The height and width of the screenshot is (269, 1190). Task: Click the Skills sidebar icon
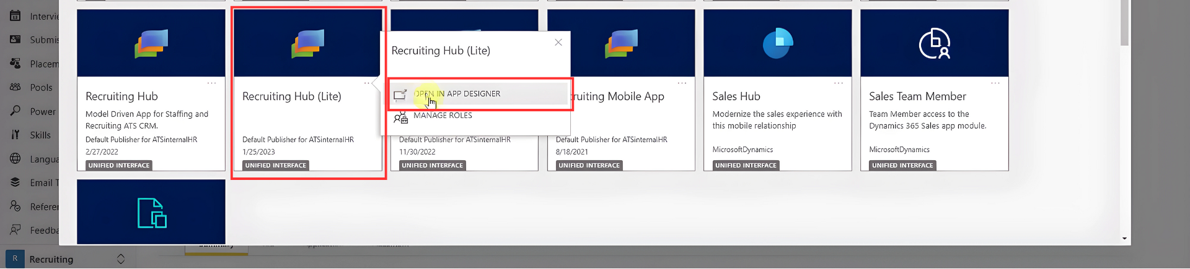coord(15,135)
